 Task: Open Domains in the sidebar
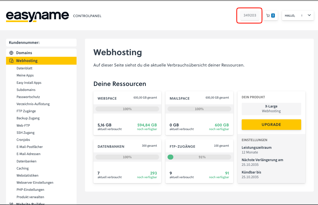(x=24, y=53)
